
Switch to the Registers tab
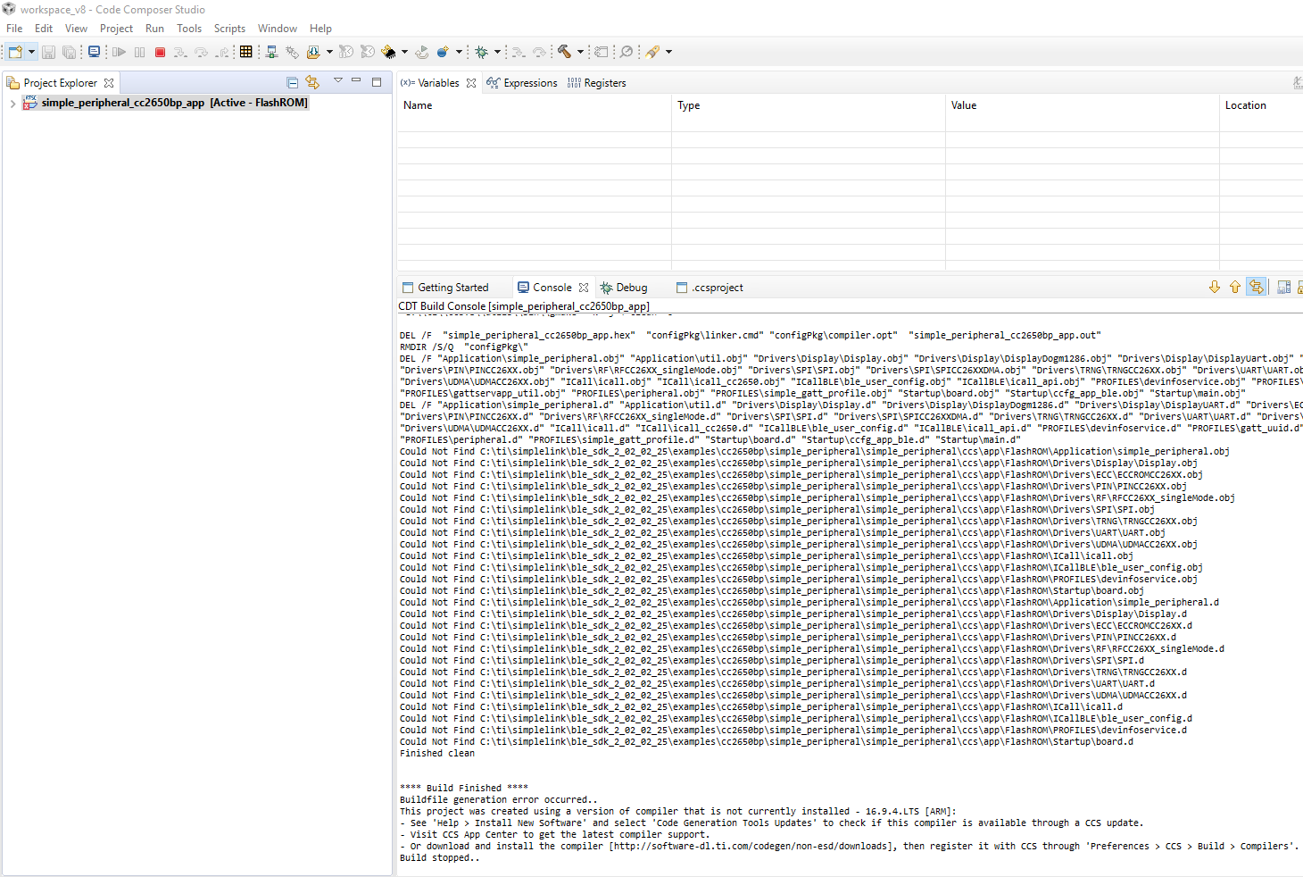click(597, 83)
